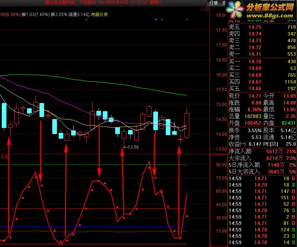Image resolution: width=297 pixels, height=247 pixels.
Task: Select the 电器仪表 sector label
Action: pos(100,14)
